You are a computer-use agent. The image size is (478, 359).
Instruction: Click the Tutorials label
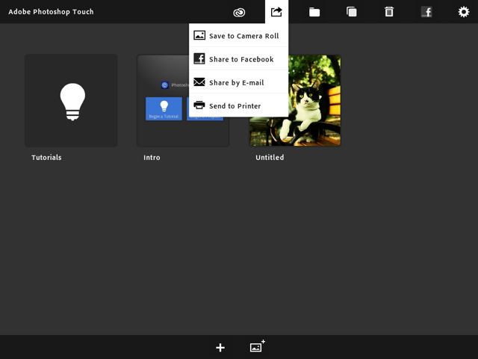[x=46, y=158]
